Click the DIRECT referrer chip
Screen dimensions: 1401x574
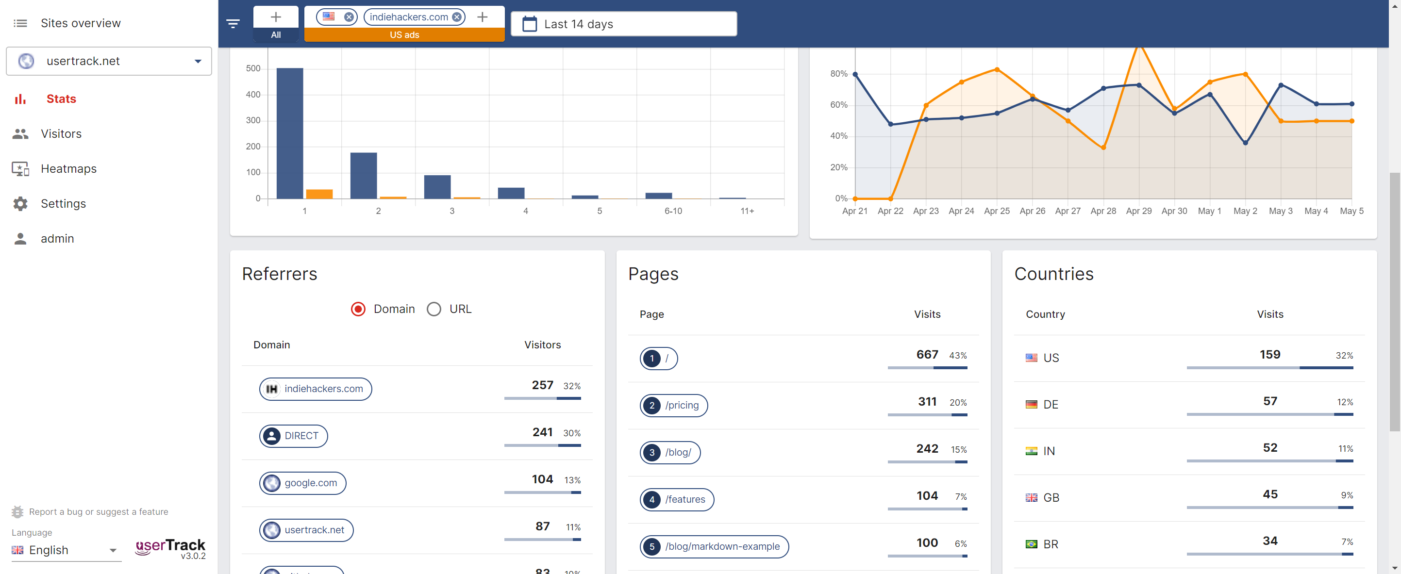click(294, 436)
